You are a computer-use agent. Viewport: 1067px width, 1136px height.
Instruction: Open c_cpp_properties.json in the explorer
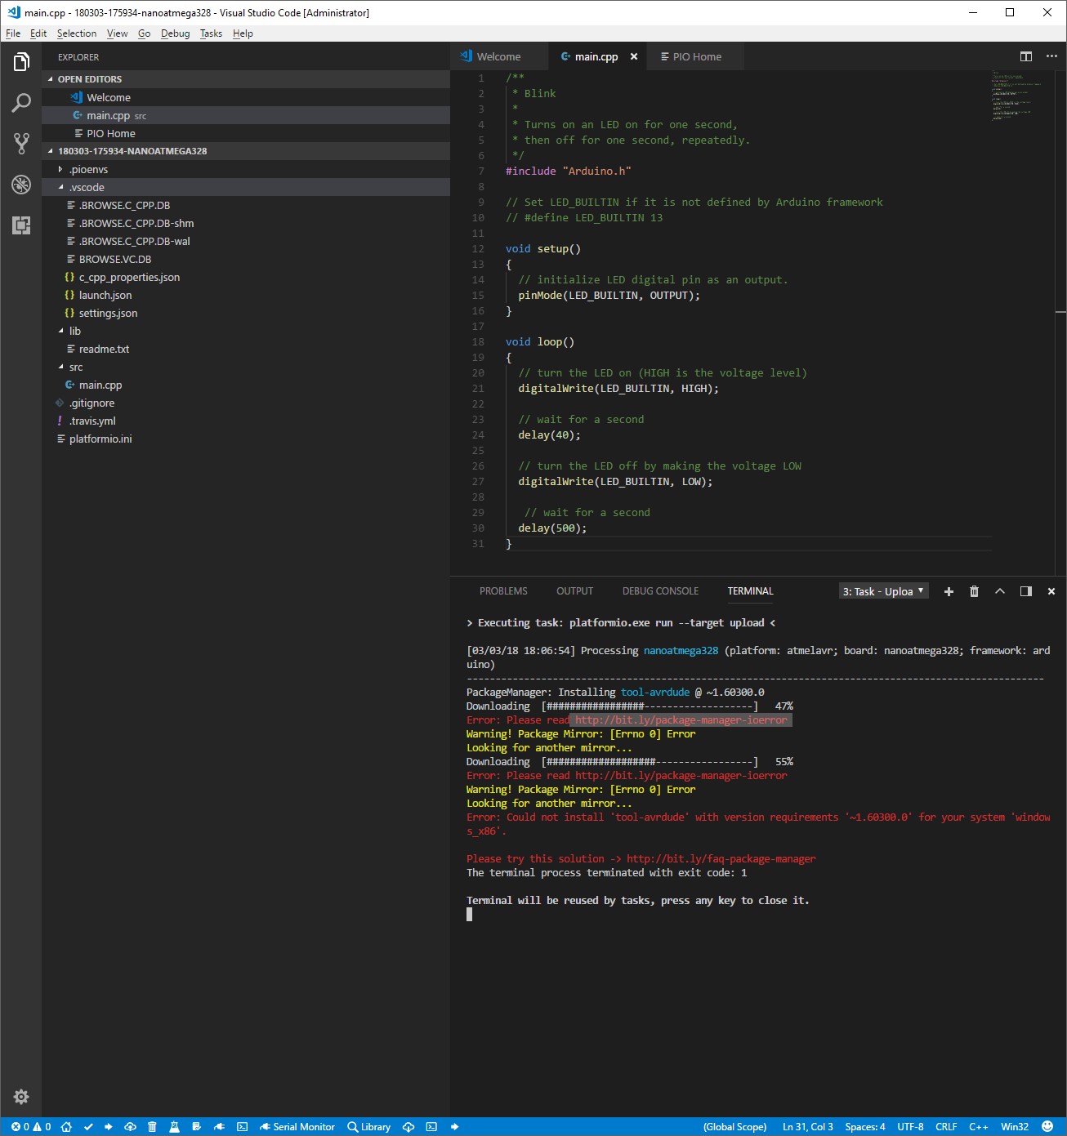coord(245,277)
